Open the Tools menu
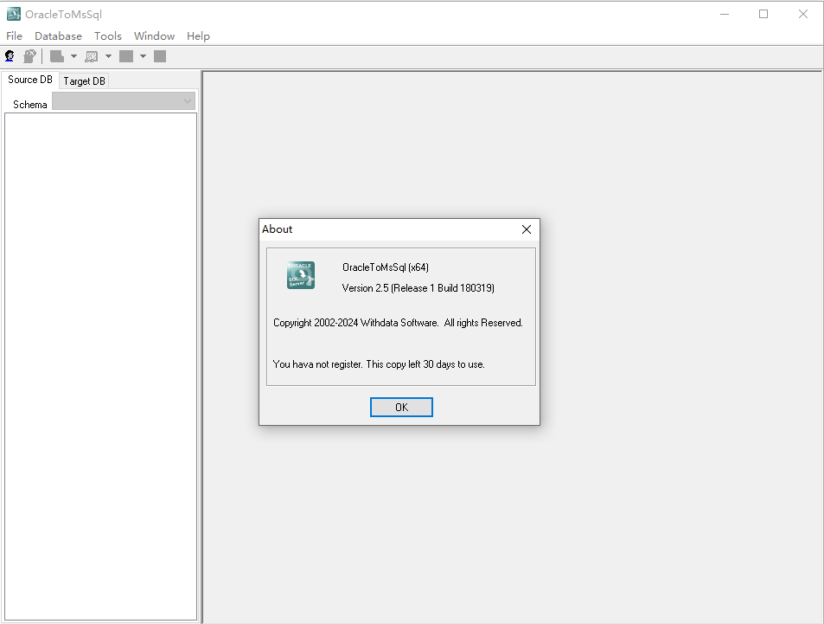The width and height of the screenshot is (824, 624). pyautogui.click(x=107, y=36)
